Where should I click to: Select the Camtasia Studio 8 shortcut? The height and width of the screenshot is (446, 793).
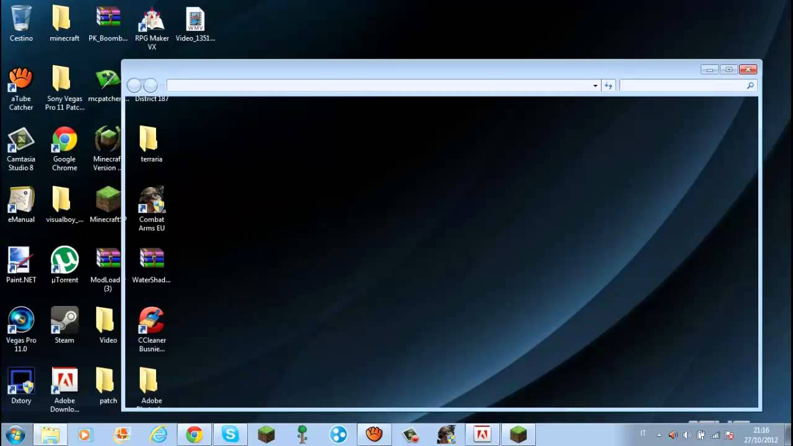click(x=21, y=149)
